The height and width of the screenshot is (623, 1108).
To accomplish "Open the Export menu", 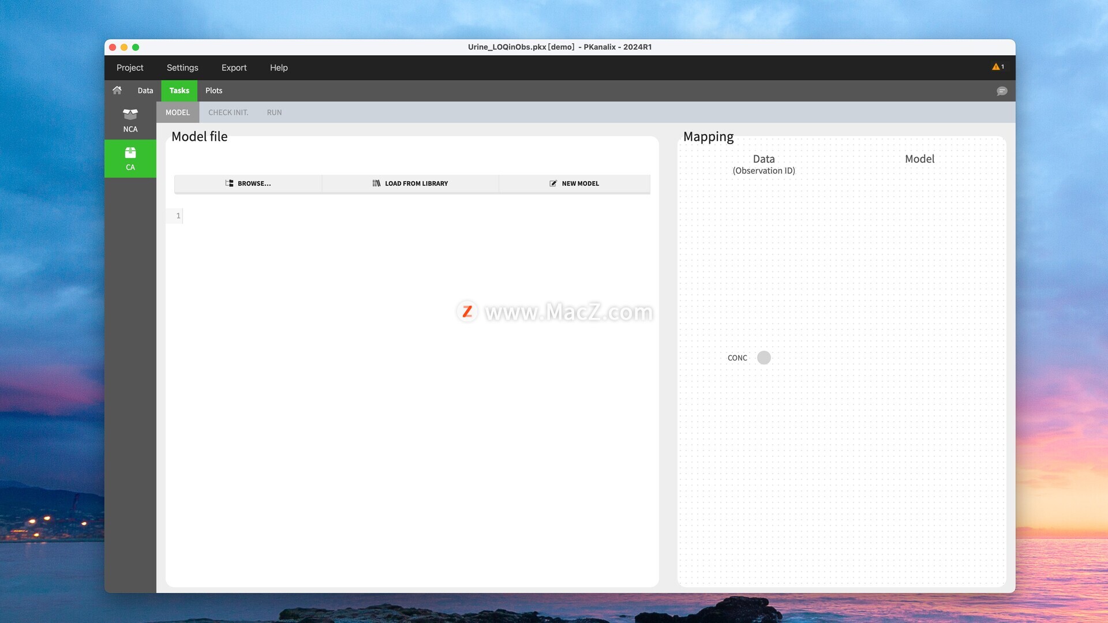I will (x=234, y=67).
